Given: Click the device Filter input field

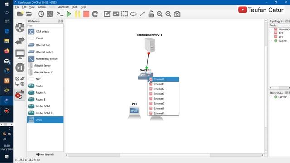Looking at the screenshot, I should click(x=45, y=26).
